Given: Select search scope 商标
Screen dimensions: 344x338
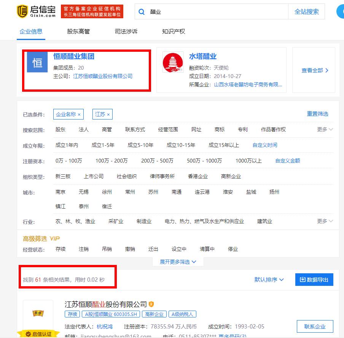Looking at the screenshot, I should 220,129.
